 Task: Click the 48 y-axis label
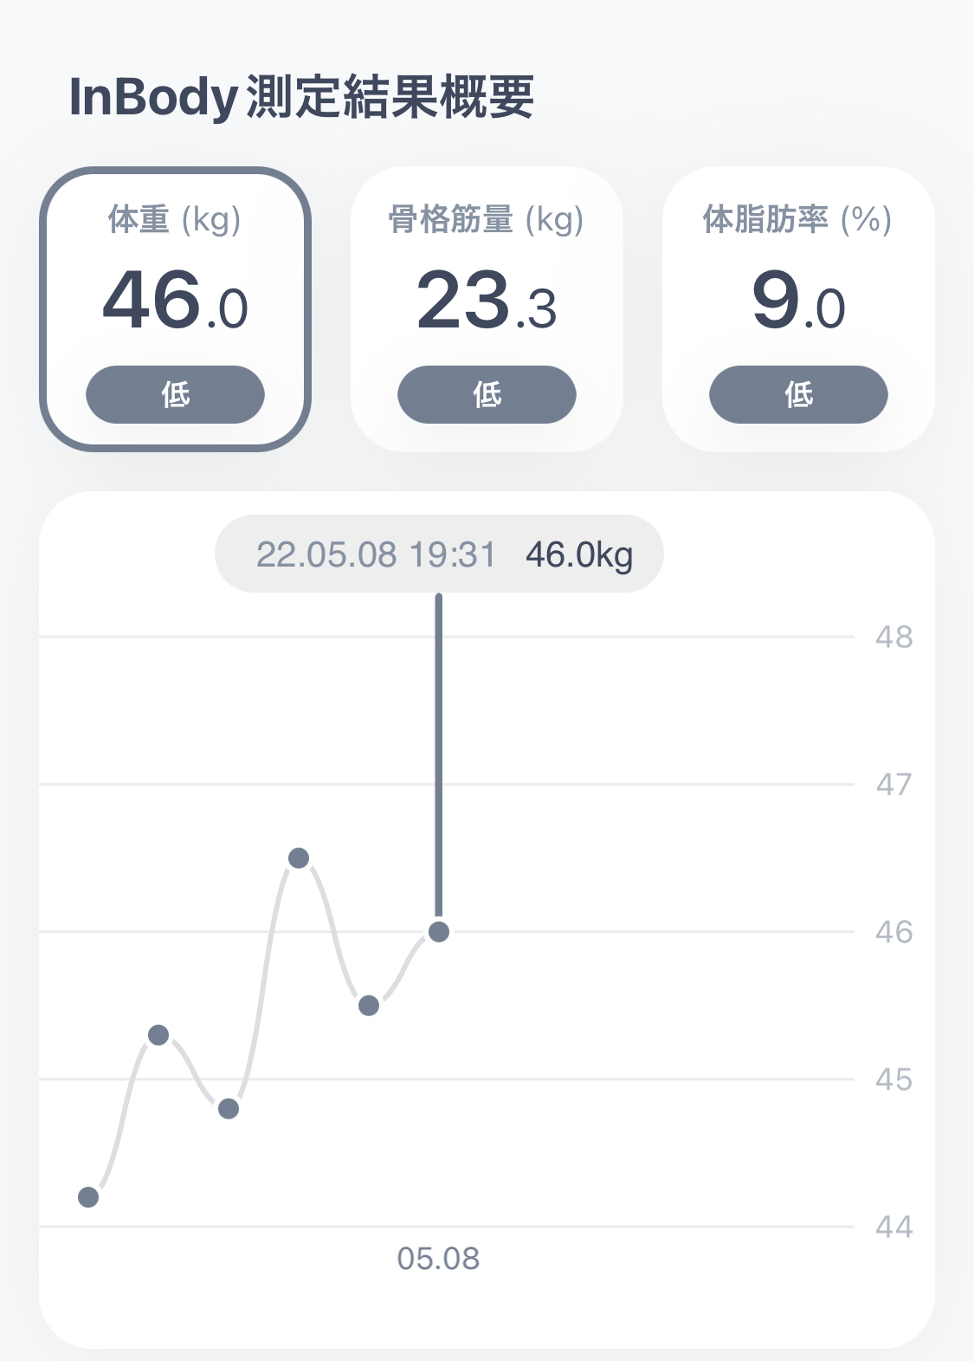pos(893,638)
